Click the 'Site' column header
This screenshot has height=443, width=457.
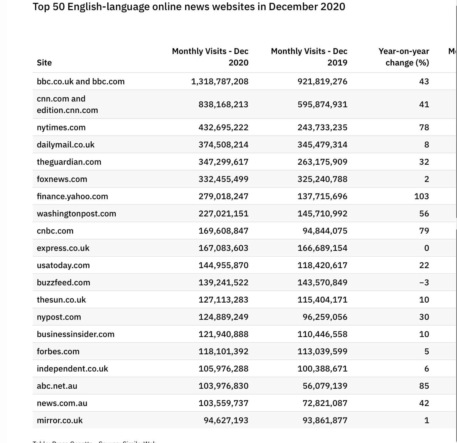pyautogui.click(x=44, y=63)
